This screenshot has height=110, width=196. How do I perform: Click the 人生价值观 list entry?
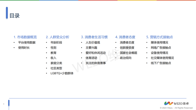(x=93, y=42)
